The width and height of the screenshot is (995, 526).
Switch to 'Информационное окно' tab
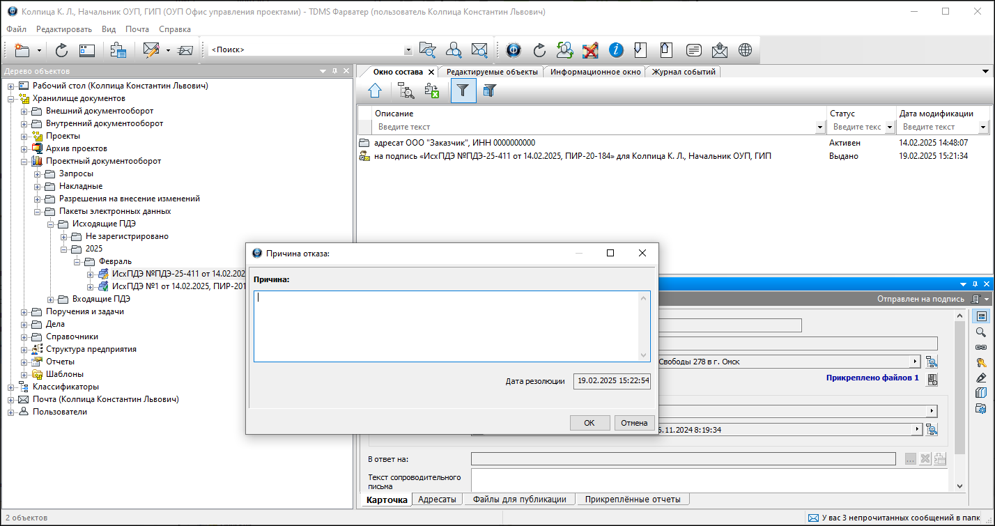pyautogui.click(x=596, y=72)
